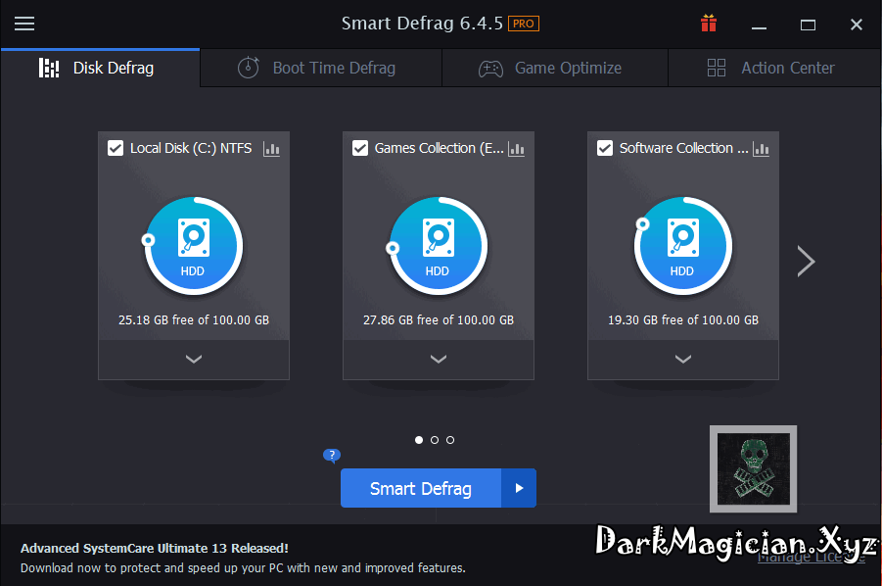Select the first page indicator dot

coord(419,440)
